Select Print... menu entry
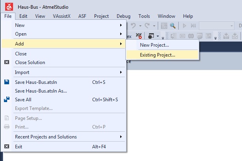 64,127
